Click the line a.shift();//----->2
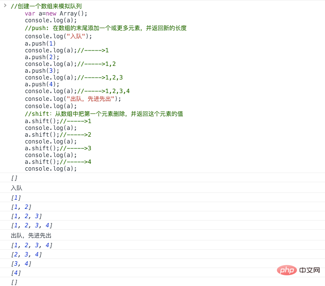The image size is (325, 286). tap(58, 135)
